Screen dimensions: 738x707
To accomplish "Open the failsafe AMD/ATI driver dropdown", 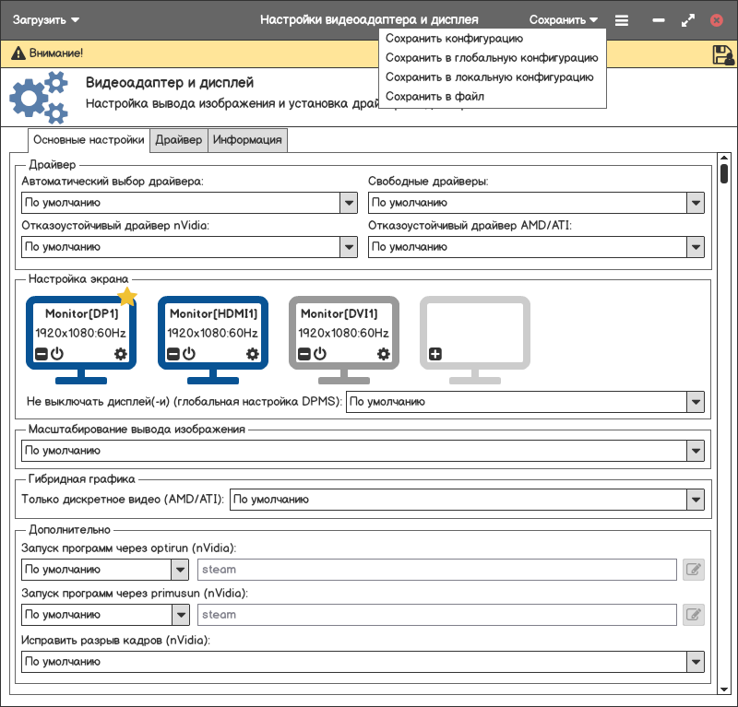I will coord(696,247).
